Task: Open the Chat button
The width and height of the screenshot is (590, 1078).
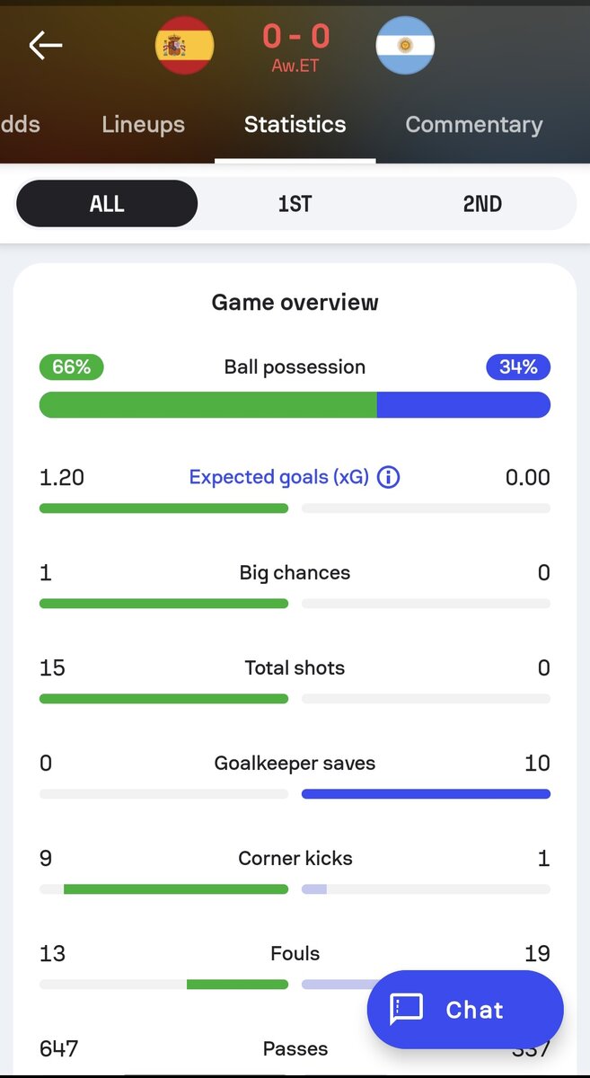Action: [x=465, y=1010]
